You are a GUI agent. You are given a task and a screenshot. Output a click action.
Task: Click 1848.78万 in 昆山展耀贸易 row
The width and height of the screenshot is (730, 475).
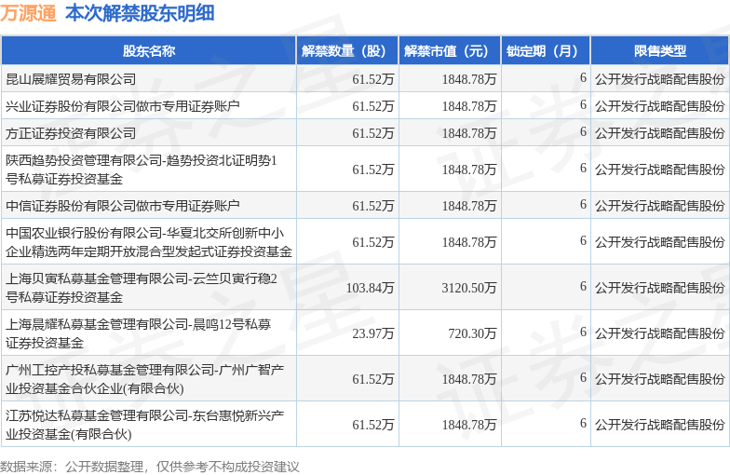tap(469, 79)
